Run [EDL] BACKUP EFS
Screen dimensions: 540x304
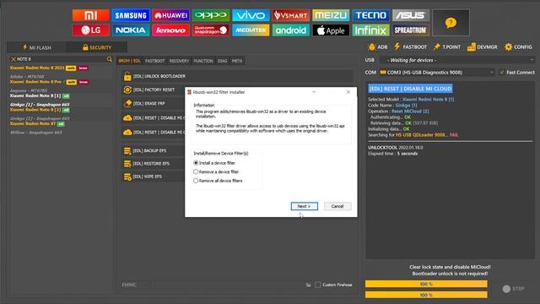[x=154, y=150]
